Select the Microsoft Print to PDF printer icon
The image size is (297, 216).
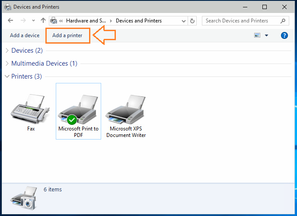[78, 109]
